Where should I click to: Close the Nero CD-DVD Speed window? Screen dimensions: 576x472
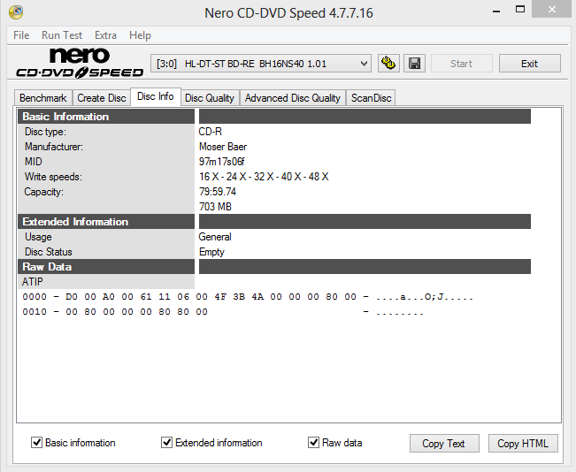tap(552, 9)
